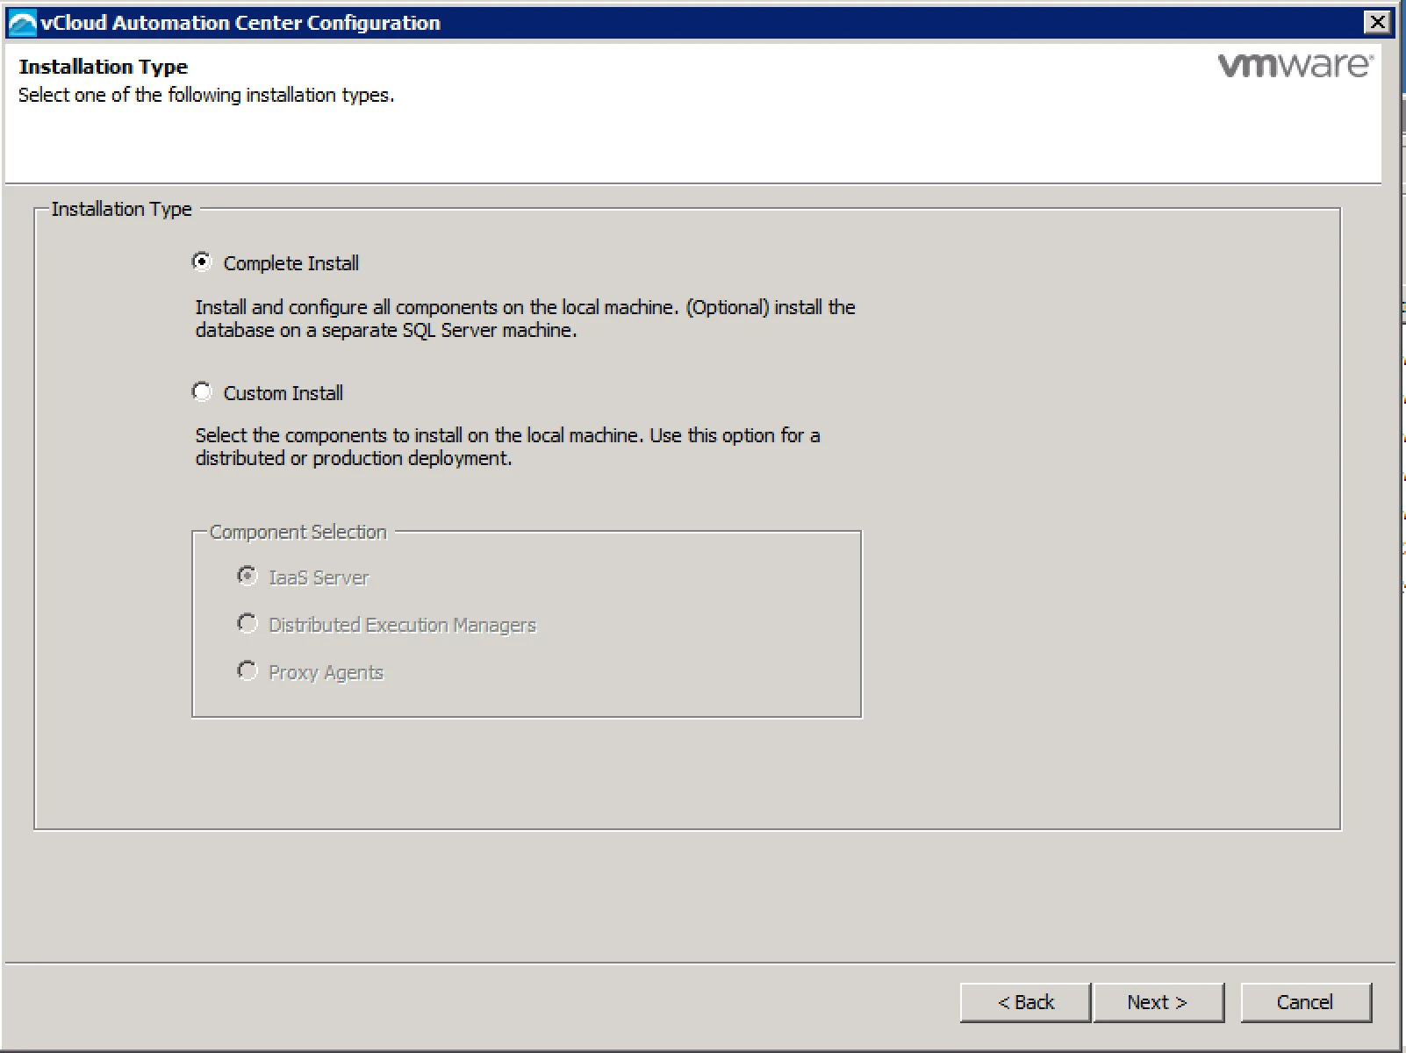Click the VMware logo in the header
This screenshot has width=1406, height=1053.
[1295, 65]
